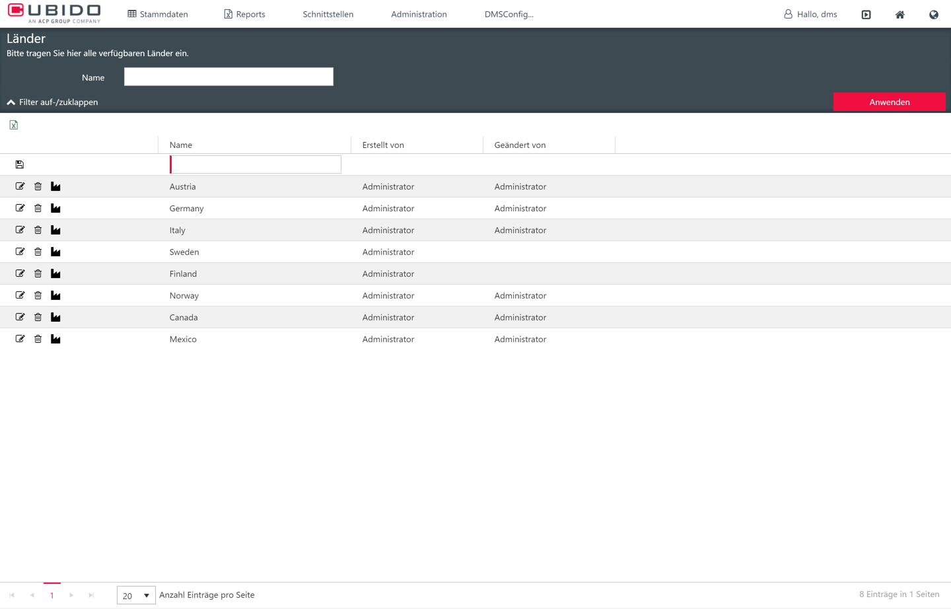Image resolution: width=951 pixels, height=609 pixels.
Task: Click the globe language icon
Action: (933, 15)
